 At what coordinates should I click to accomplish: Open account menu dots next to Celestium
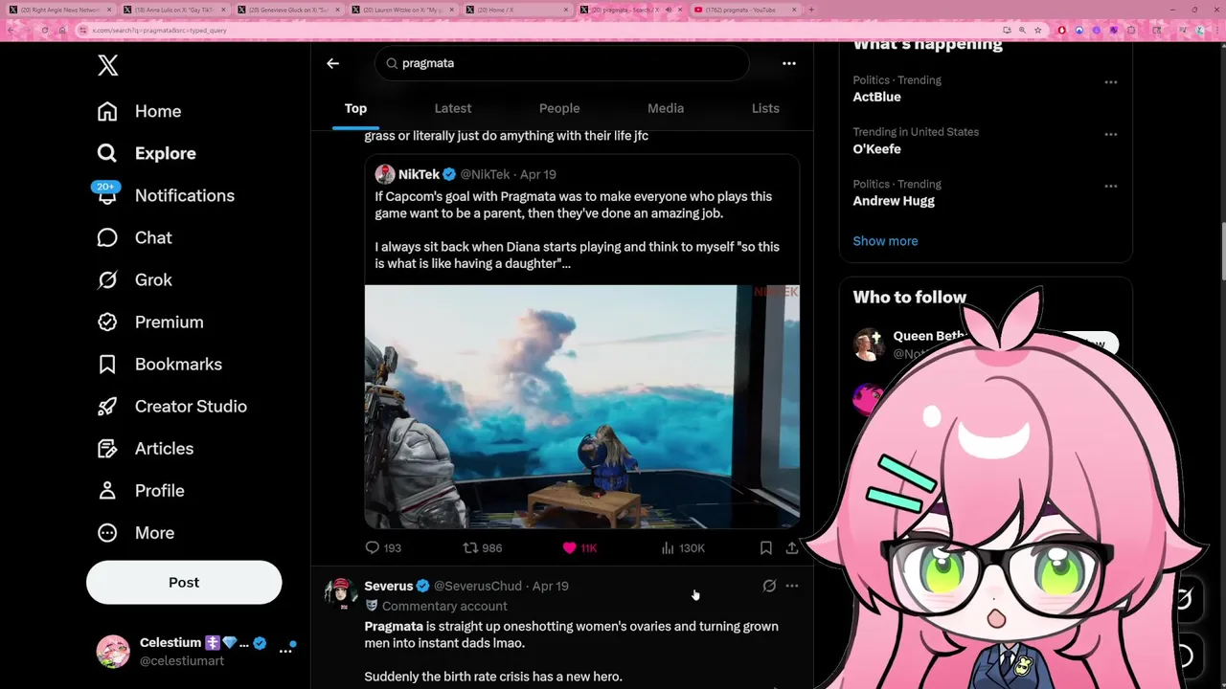click(285, 651)
